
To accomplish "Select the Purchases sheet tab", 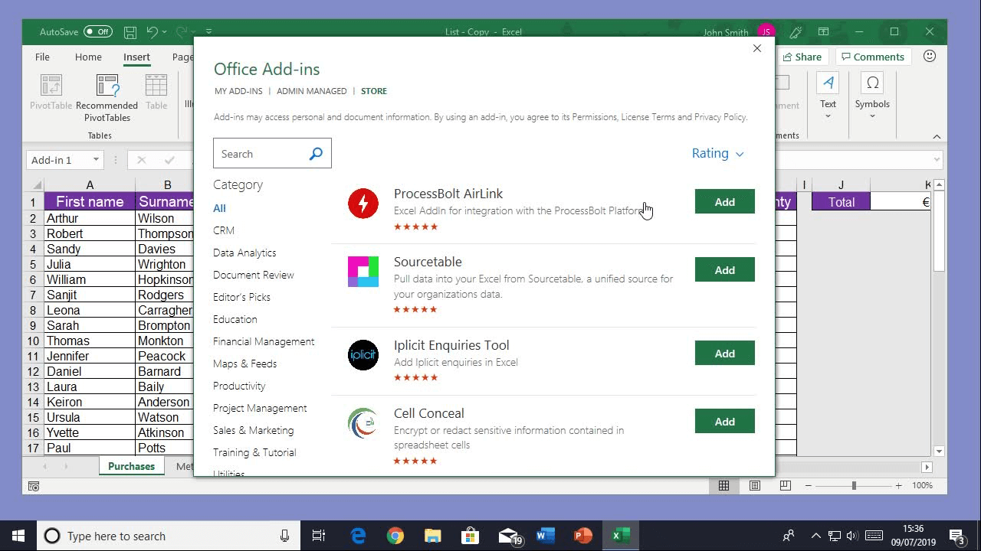I will [x=131, y=466].
